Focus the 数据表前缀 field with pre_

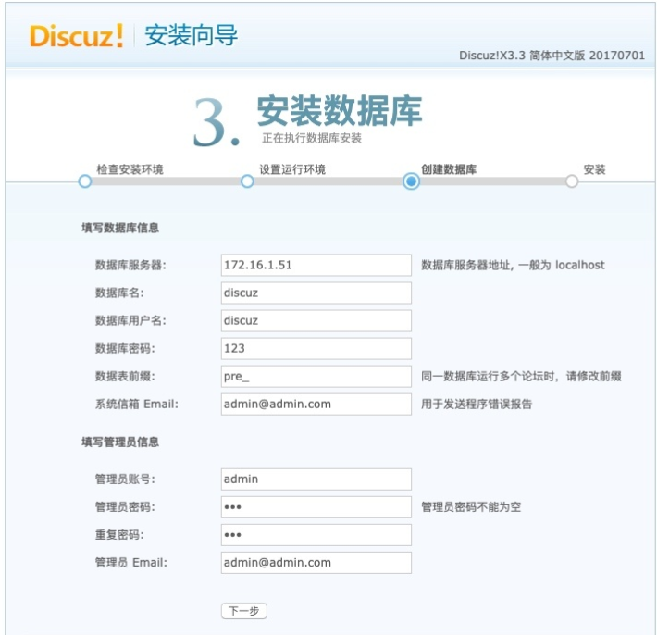(316, 377)
